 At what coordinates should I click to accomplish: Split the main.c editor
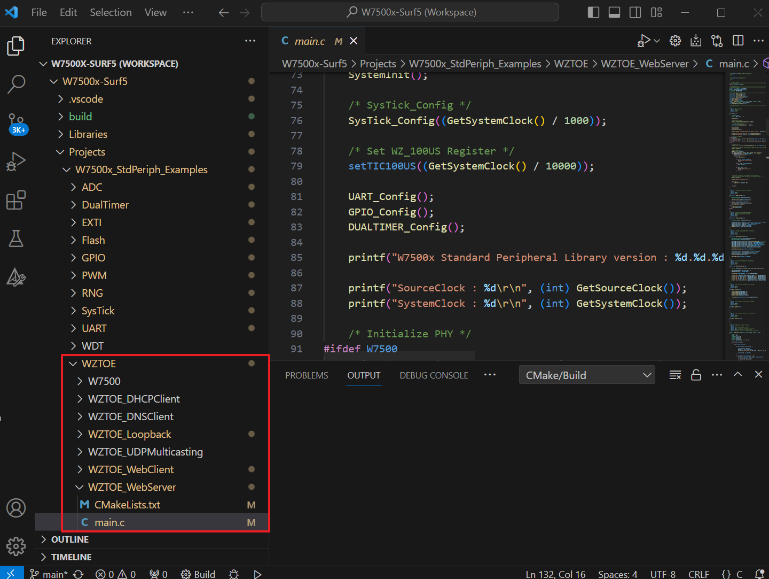tap(738, 40)
